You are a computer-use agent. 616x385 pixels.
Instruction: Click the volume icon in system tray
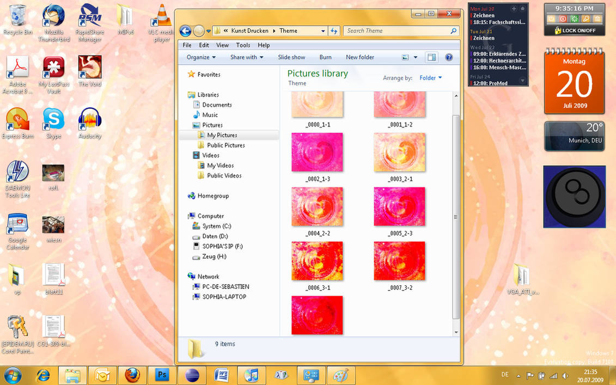[565, 376]
